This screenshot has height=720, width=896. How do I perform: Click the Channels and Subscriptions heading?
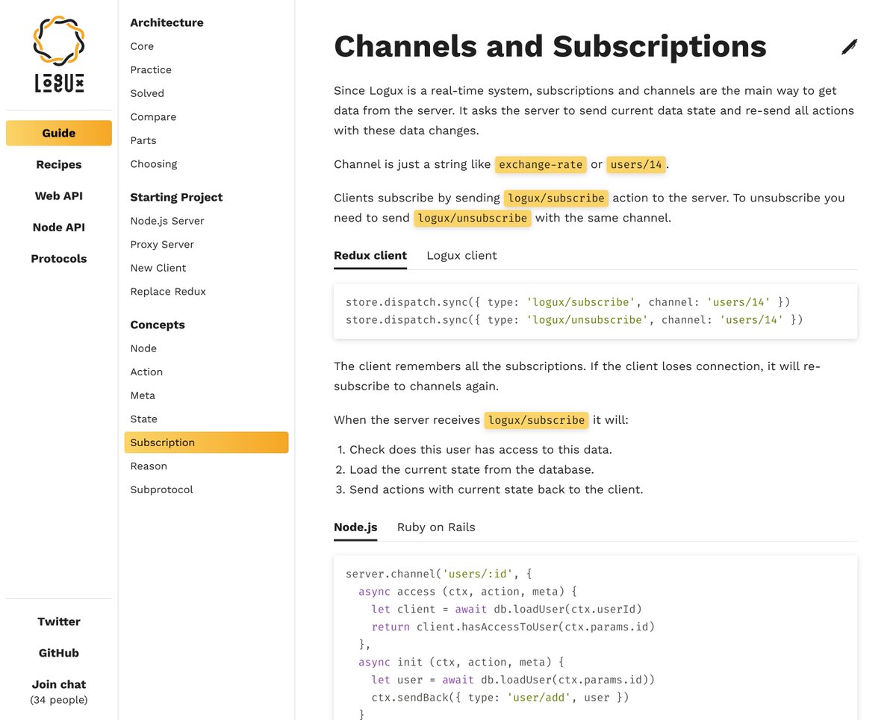pyautogui.click(x=550, y=46)
